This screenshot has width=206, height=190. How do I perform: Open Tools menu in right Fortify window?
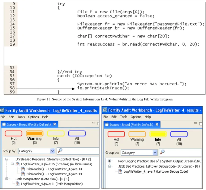coord(123,117)
